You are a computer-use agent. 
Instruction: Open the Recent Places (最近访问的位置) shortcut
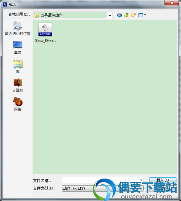coord(17,28)
